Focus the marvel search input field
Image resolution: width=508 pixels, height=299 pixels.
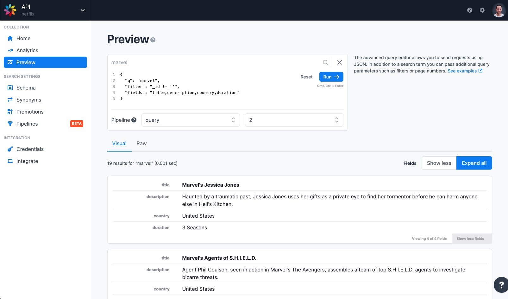[215, 62]
